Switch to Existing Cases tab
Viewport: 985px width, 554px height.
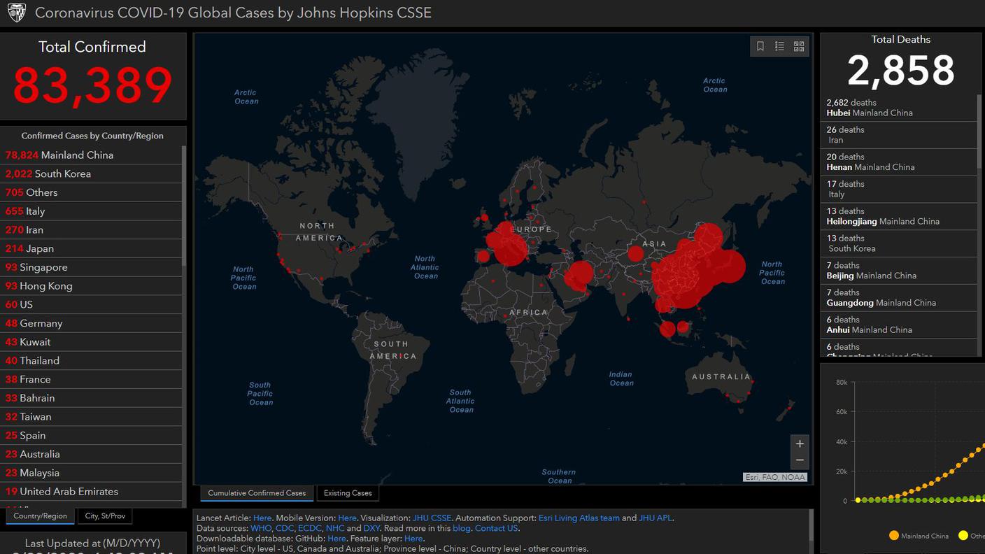348,493
